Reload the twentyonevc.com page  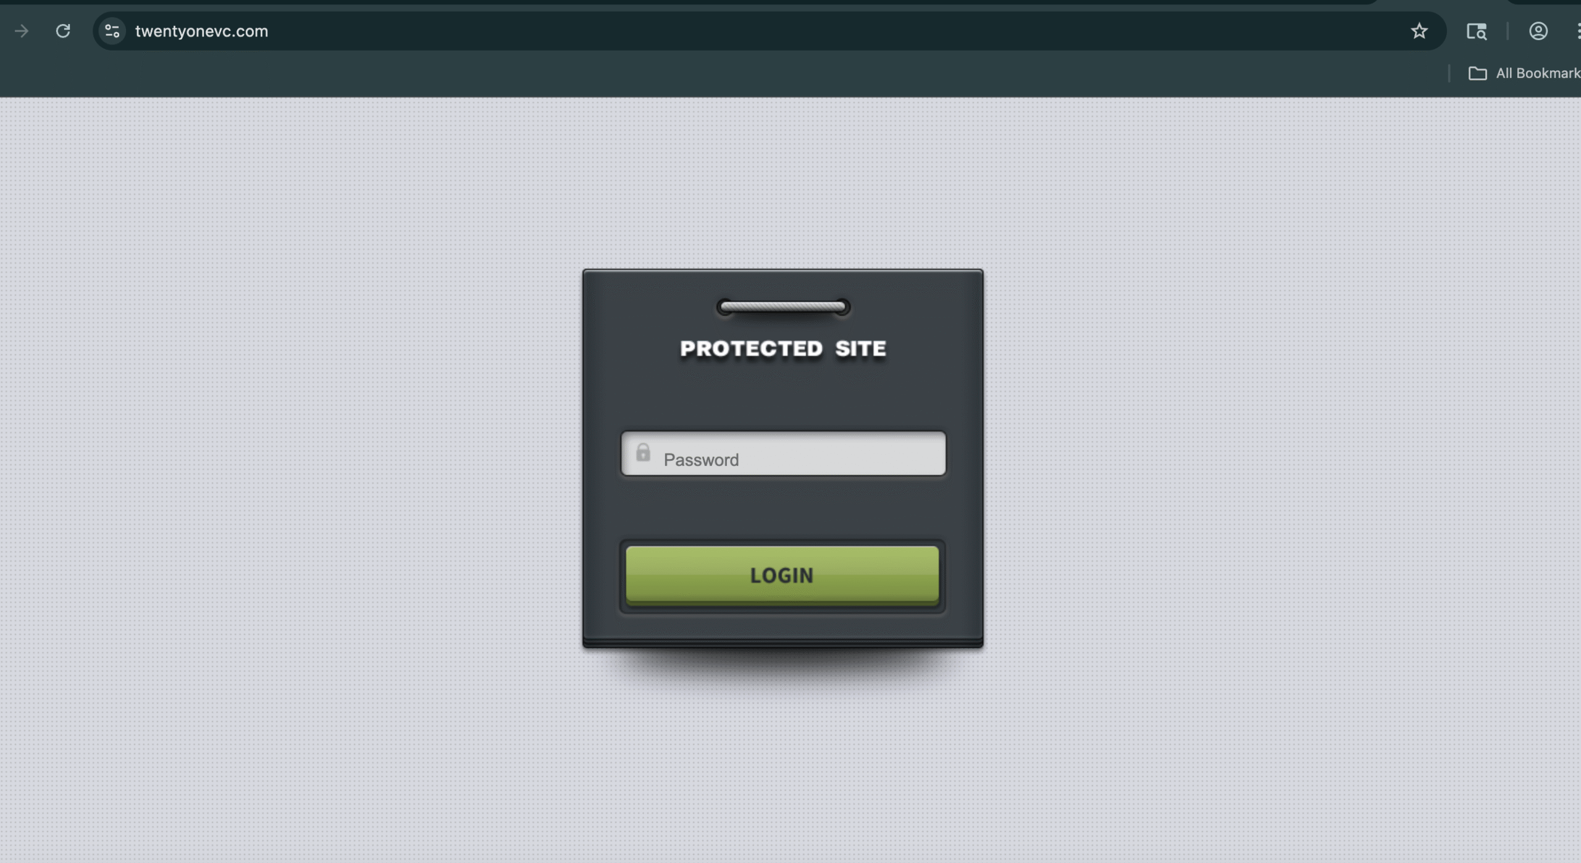[63, 31]
